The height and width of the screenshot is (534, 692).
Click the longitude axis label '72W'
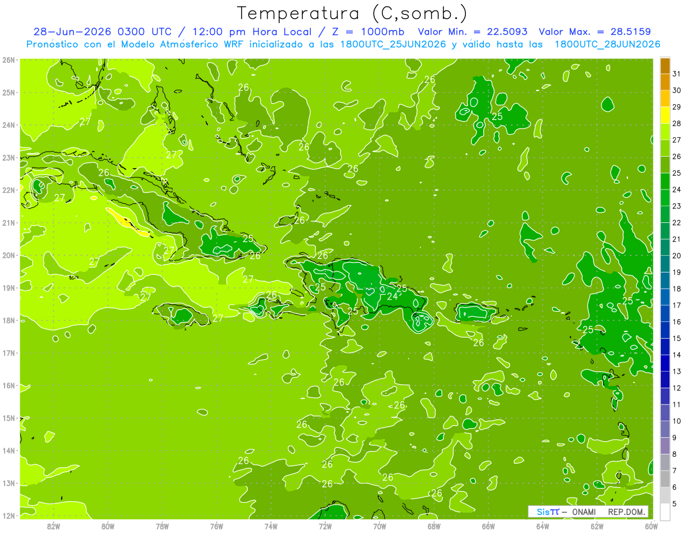(325, 526)
